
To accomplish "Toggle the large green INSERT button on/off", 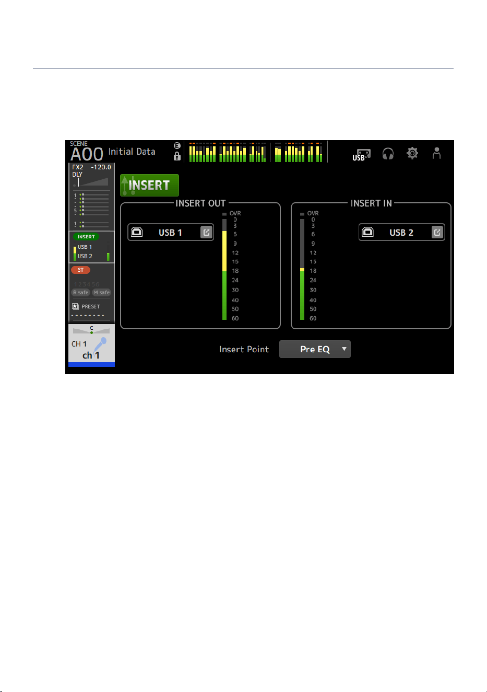I will click(150, 185).
